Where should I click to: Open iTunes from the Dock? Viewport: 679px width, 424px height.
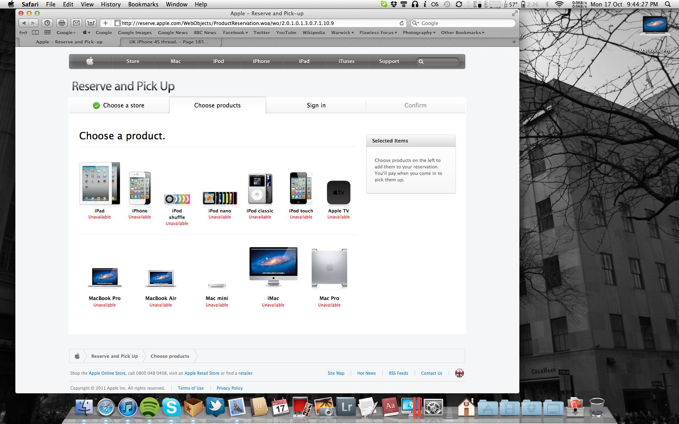pos(128,407)
